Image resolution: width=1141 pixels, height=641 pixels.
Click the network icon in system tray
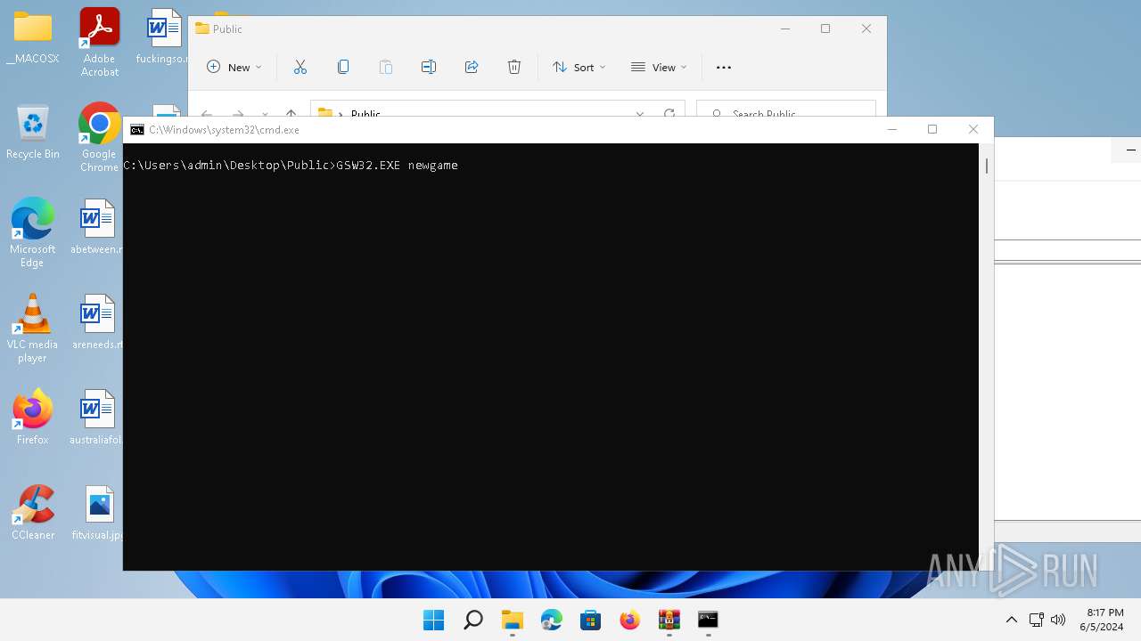1037,620
